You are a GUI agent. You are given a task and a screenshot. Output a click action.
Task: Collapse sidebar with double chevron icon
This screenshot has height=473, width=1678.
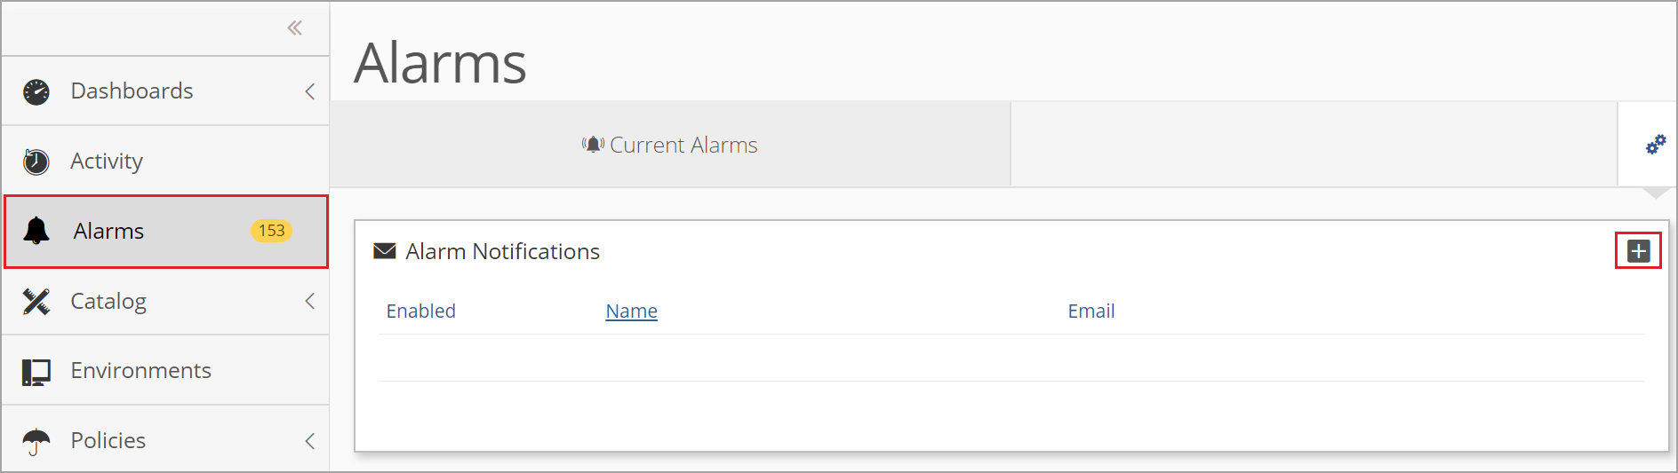295,28
